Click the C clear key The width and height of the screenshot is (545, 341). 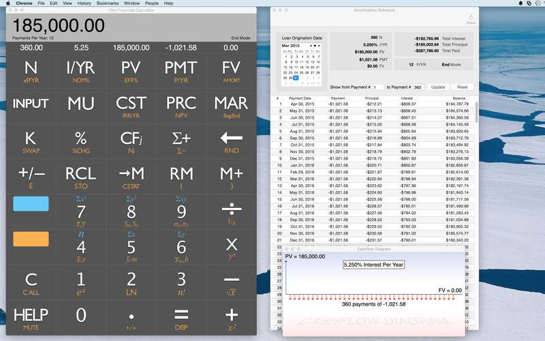click(x=31, y=282)
